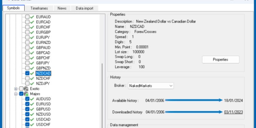Click the Forex/Crosses category value
The image size is (256, 128).
[145, 32]
